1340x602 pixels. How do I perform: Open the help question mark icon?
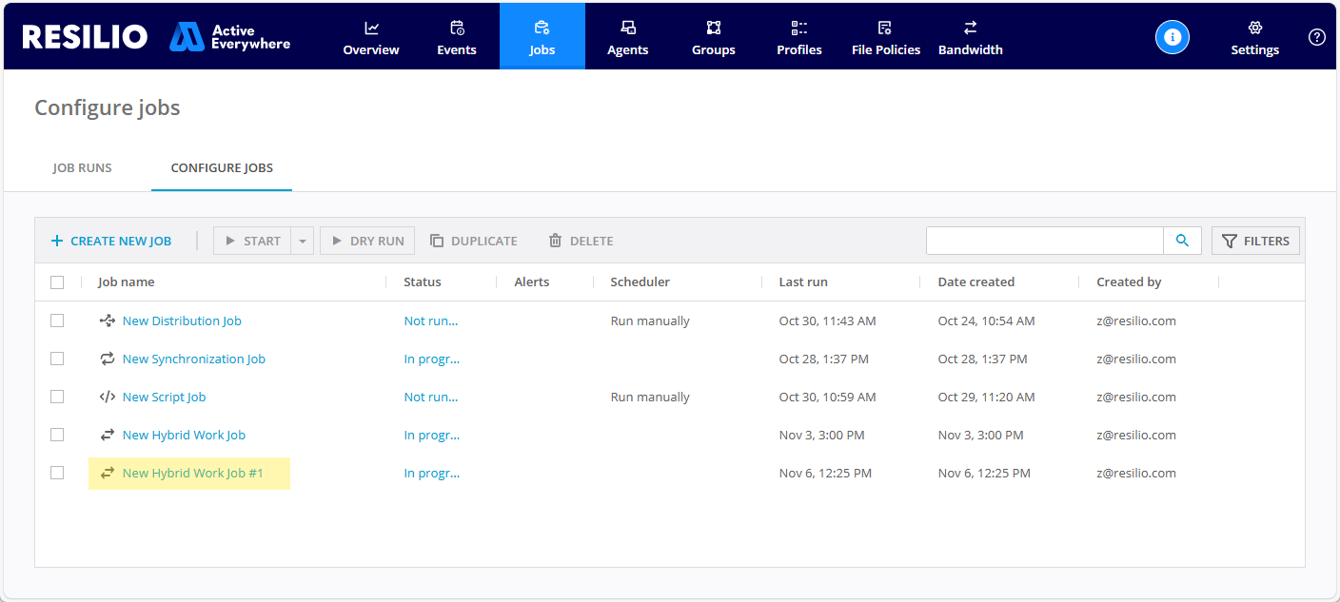pos(1316,37)
